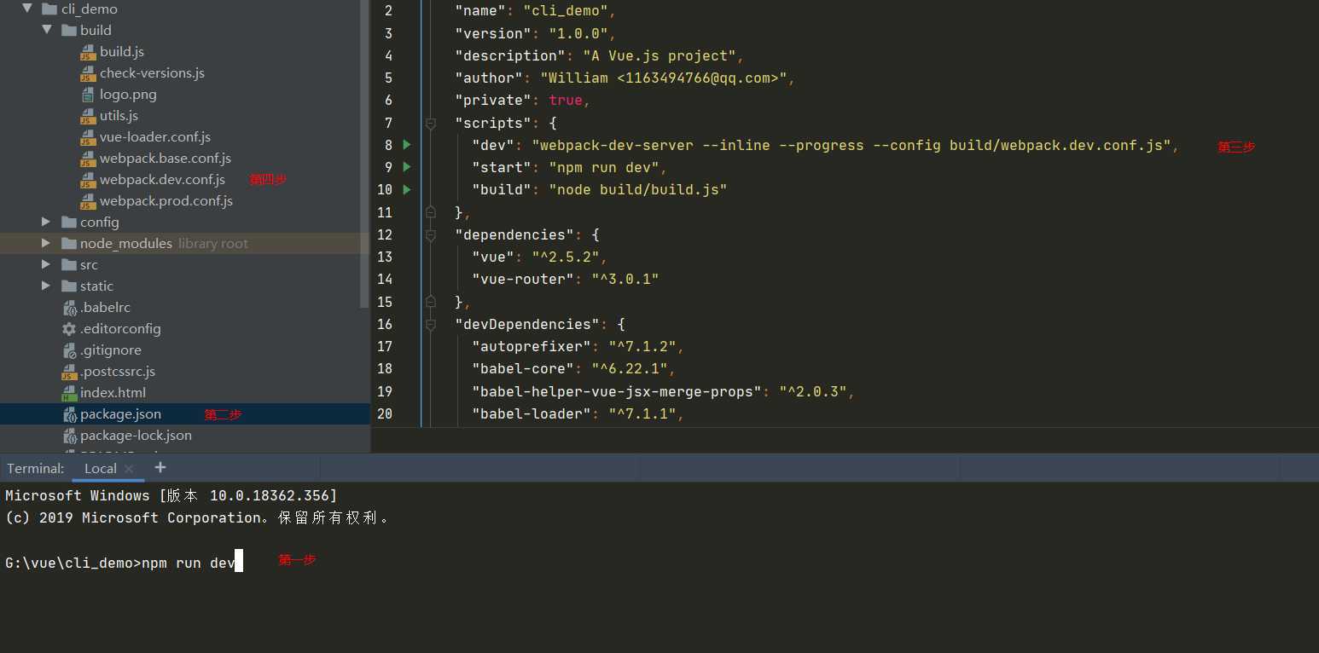
Task: Click the .editorconfig gear icon
Action: [69, 329]
